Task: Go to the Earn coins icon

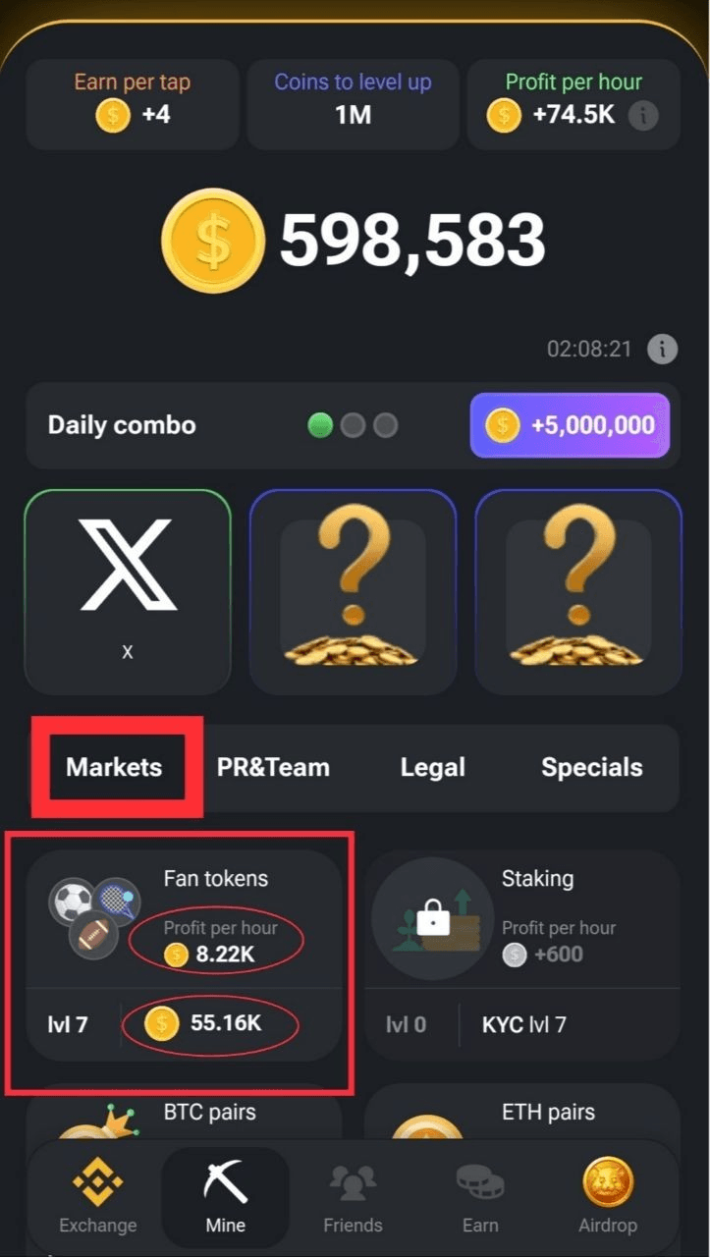Action: point(480,1182)
